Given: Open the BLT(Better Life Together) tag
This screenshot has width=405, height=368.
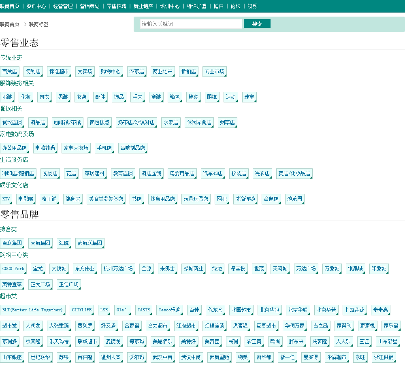Looking at the screenshot, I should (x=32, y=310).
